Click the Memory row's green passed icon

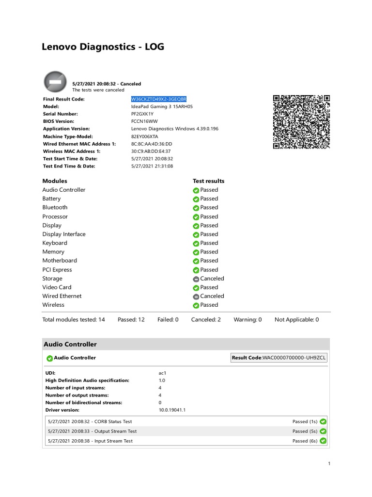click(x=196, y=252)
